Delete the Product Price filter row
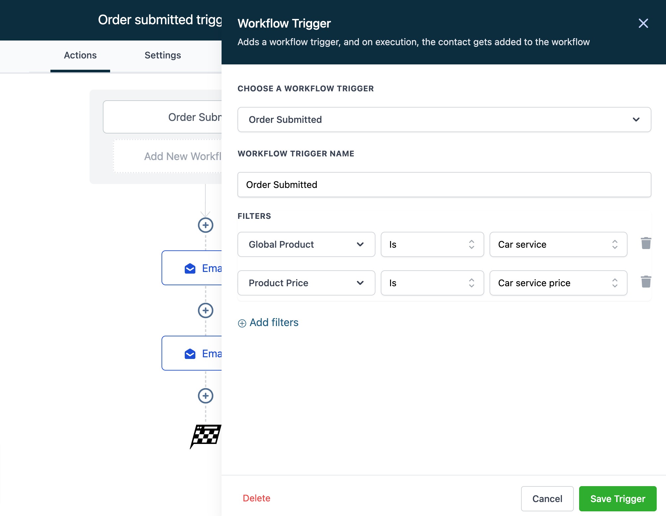The width and height of the screenshot is (666, 516). [x=645, y=282]
